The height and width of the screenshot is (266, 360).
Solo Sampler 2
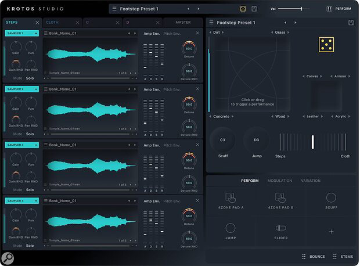point(30,134)
